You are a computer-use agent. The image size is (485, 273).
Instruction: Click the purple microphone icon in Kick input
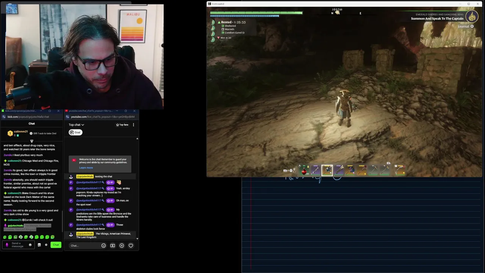point(7,245)
